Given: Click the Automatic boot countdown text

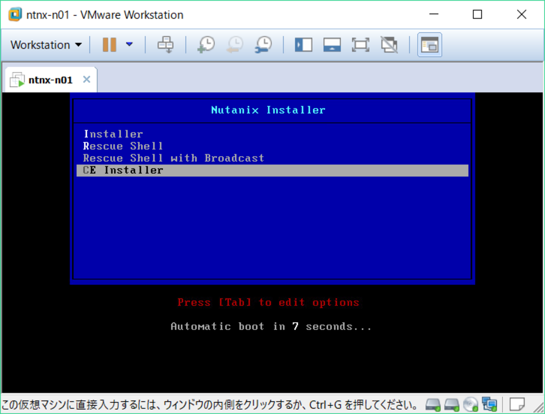Looking at the screenshot, I should pos(271,326).
